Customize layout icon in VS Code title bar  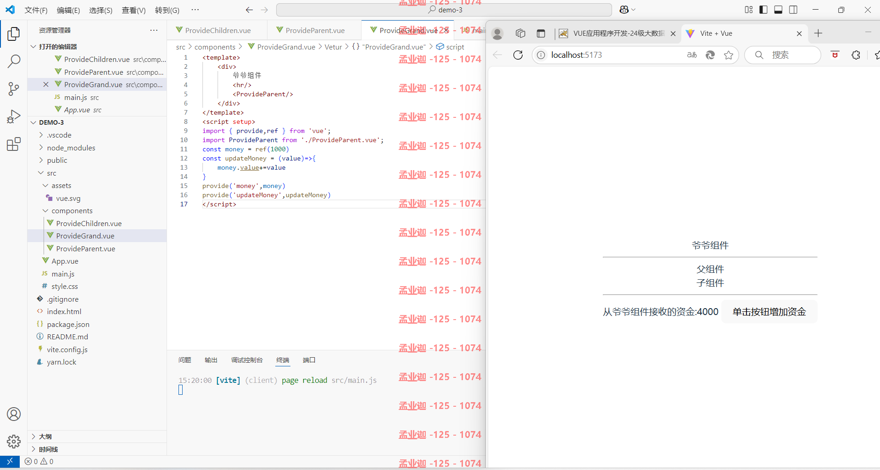(x=749, y=10)
